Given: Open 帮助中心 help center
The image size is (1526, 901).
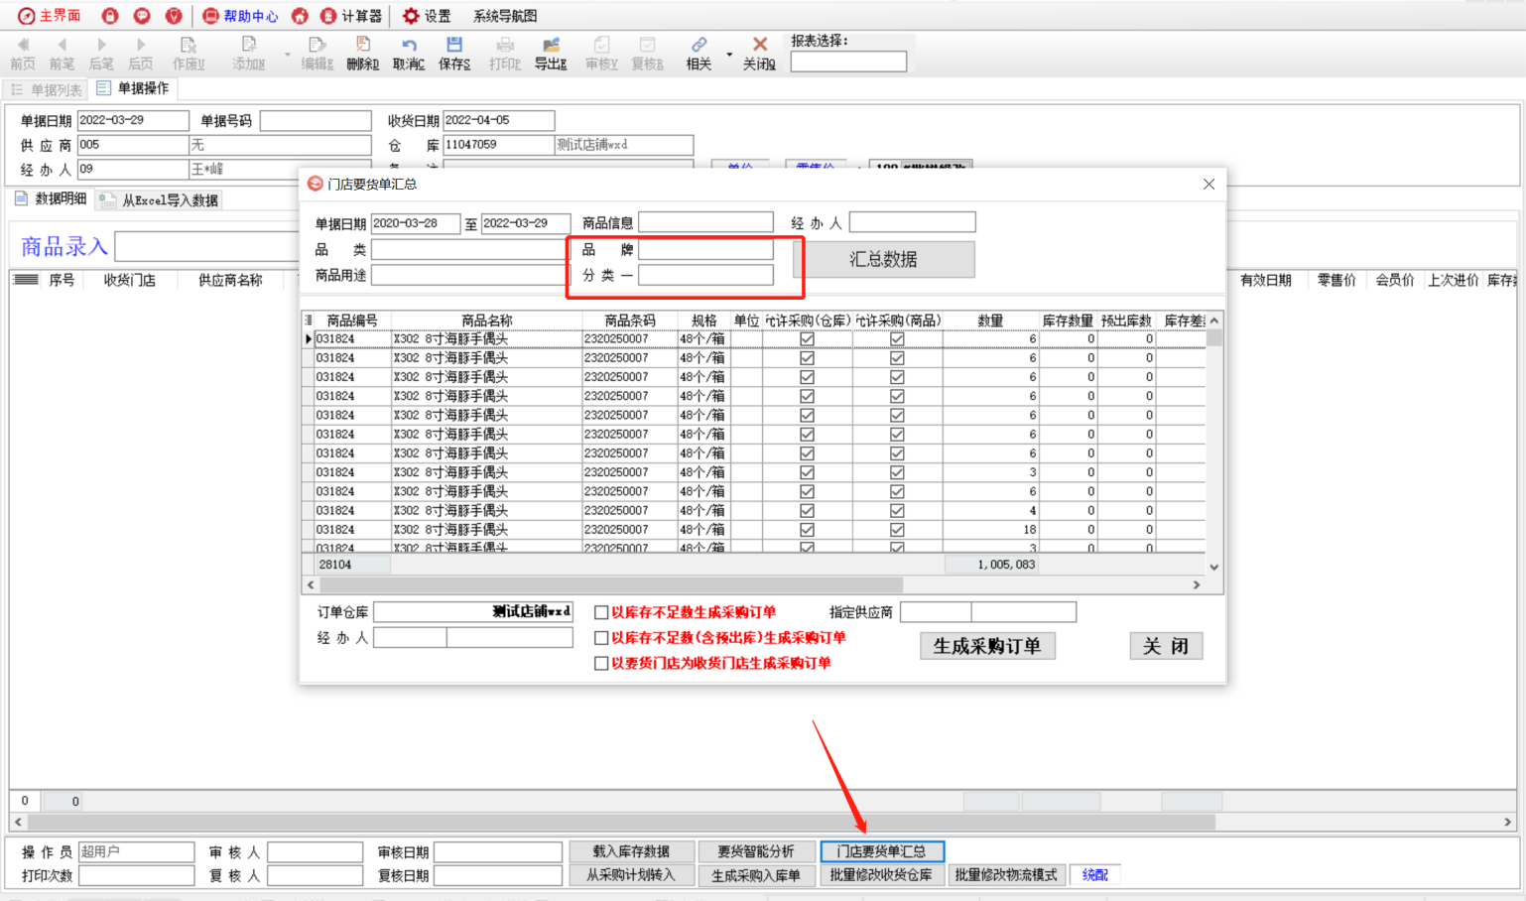Looking at the screenshot, I should tap(240, 16).
